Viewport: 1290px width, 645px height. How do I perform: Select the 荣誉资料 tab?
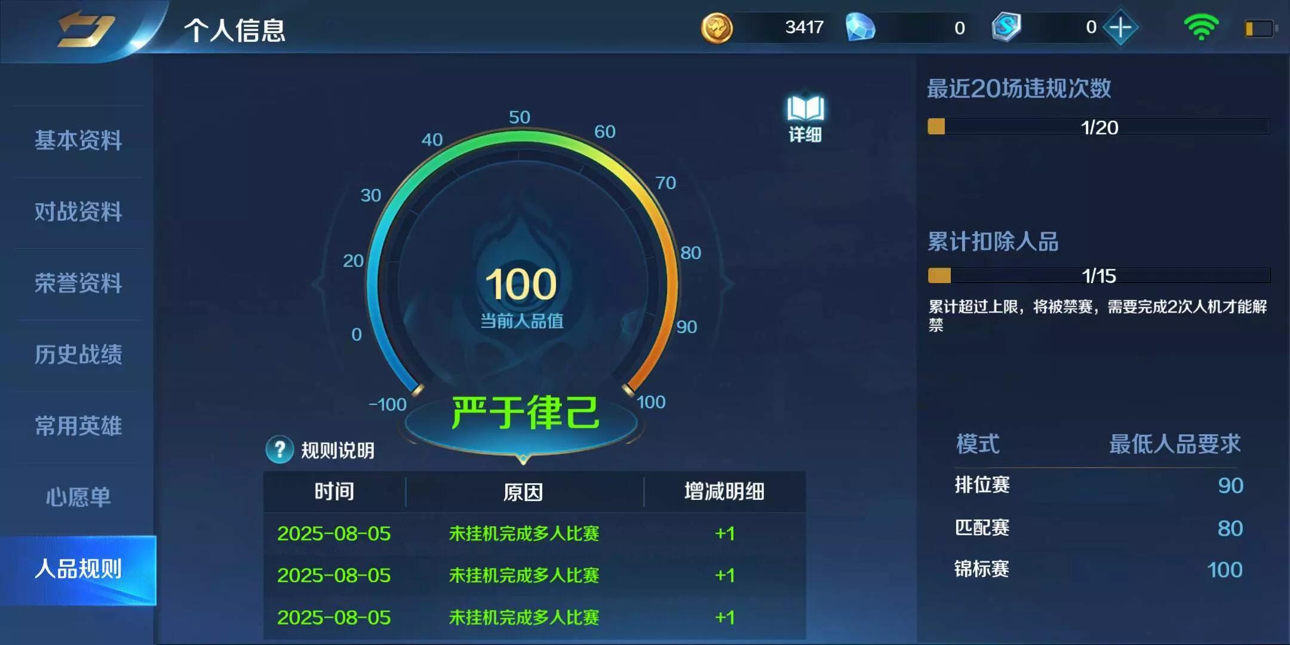tap(78, 283)
